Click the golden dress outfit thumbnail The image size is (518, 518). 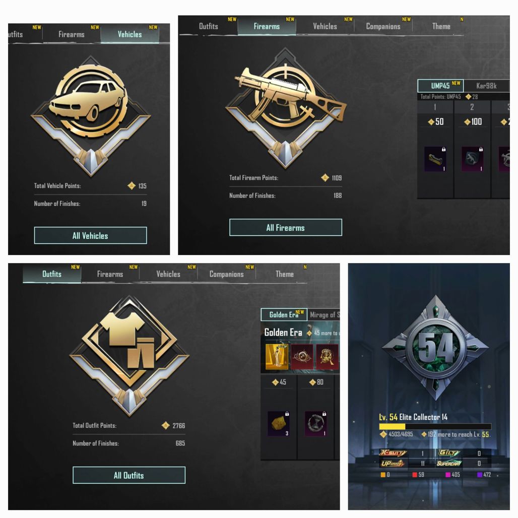click(277, 357)
